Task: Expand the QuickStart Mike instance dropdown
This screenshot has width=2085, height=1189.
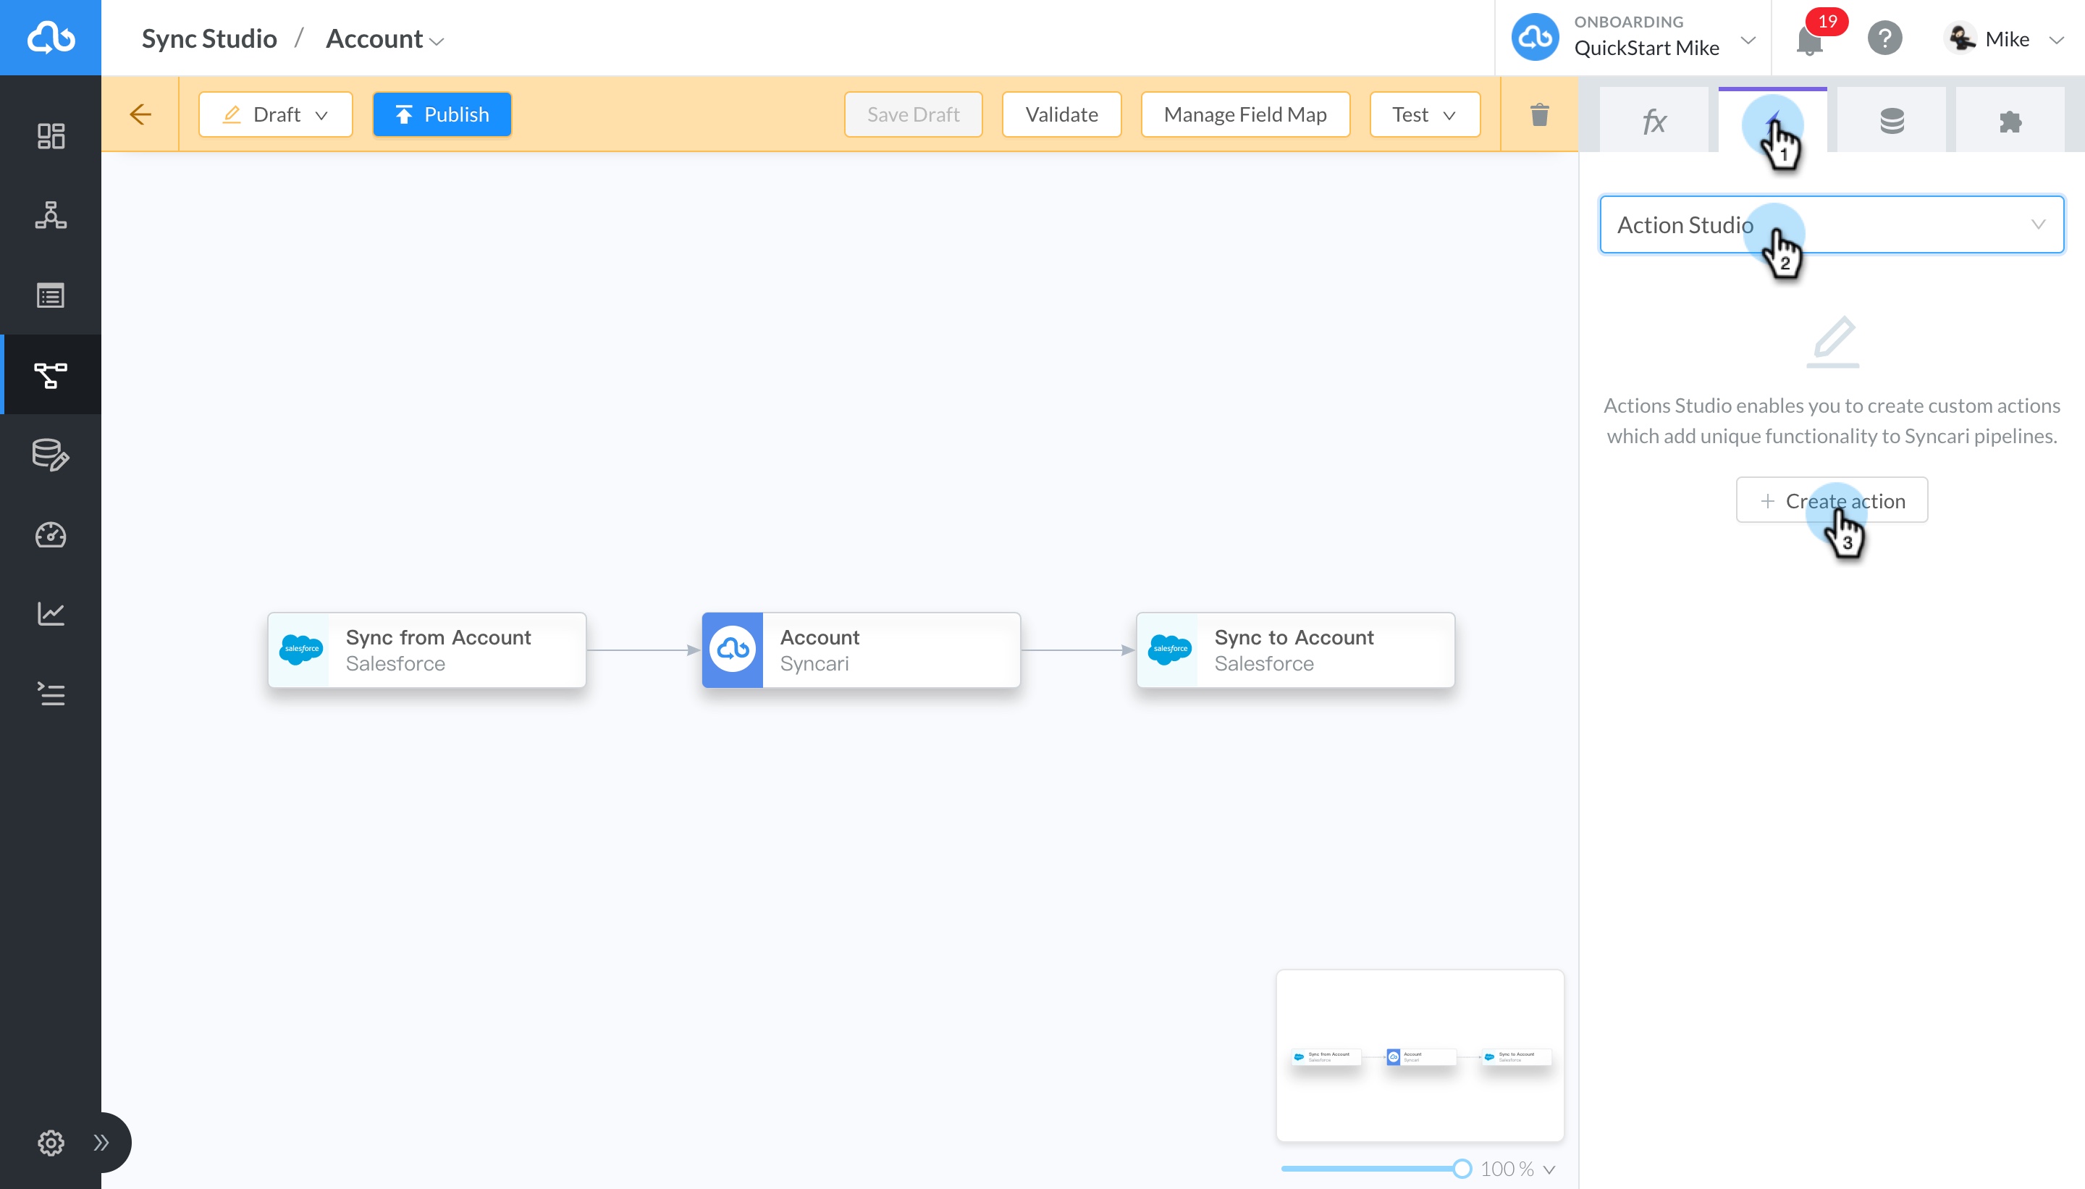Action: click(1748, 39)
